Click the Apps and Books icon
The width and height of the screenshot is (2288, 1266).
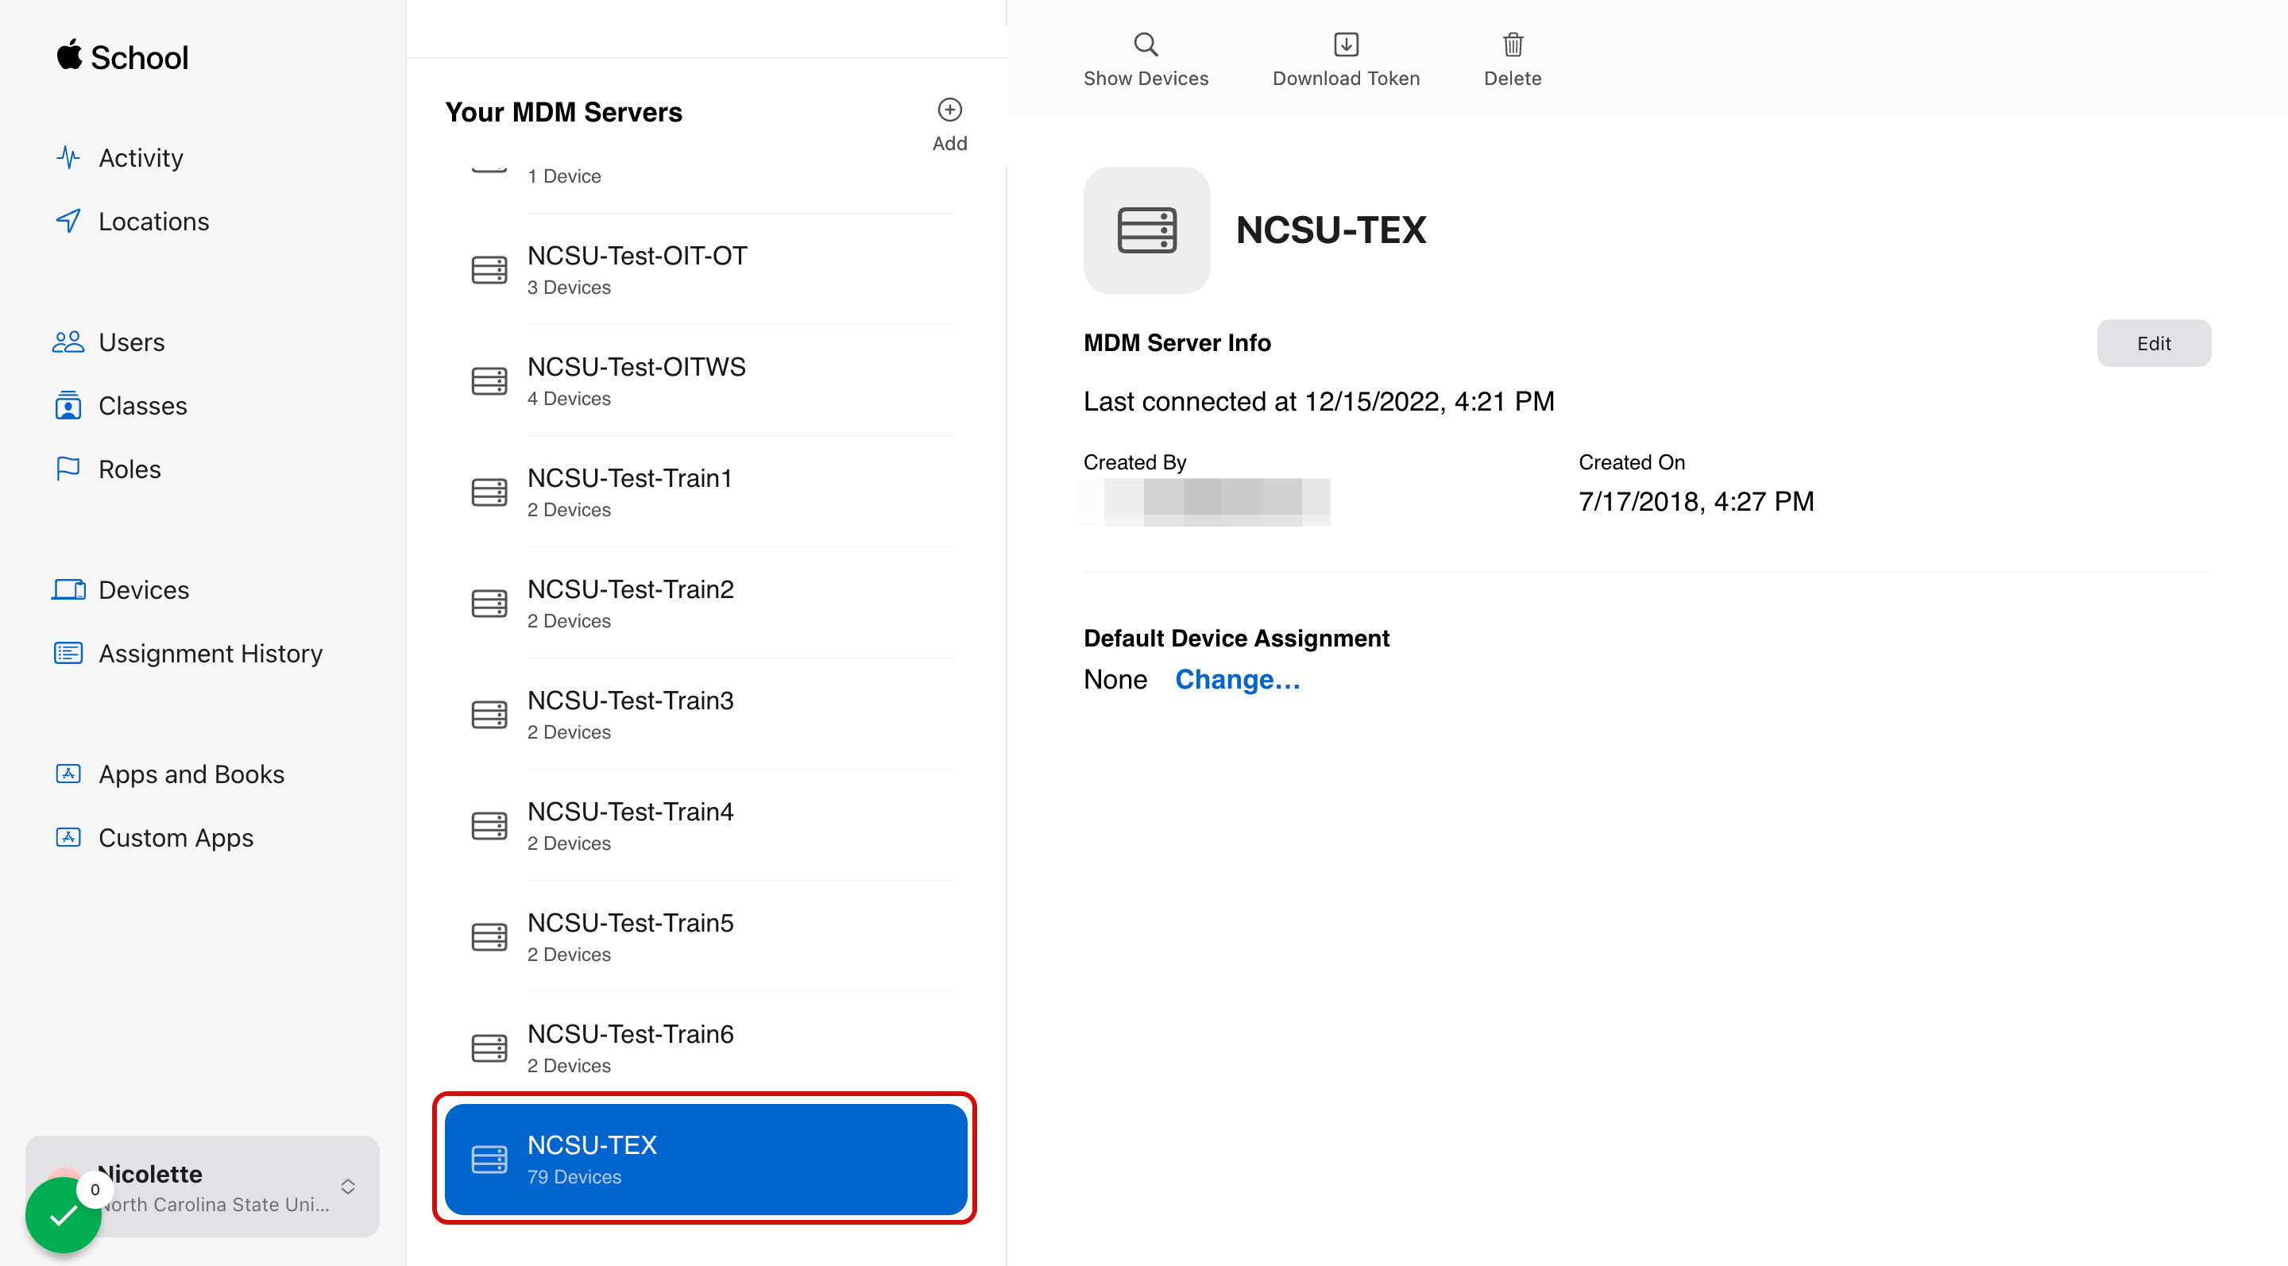point(68,774)
